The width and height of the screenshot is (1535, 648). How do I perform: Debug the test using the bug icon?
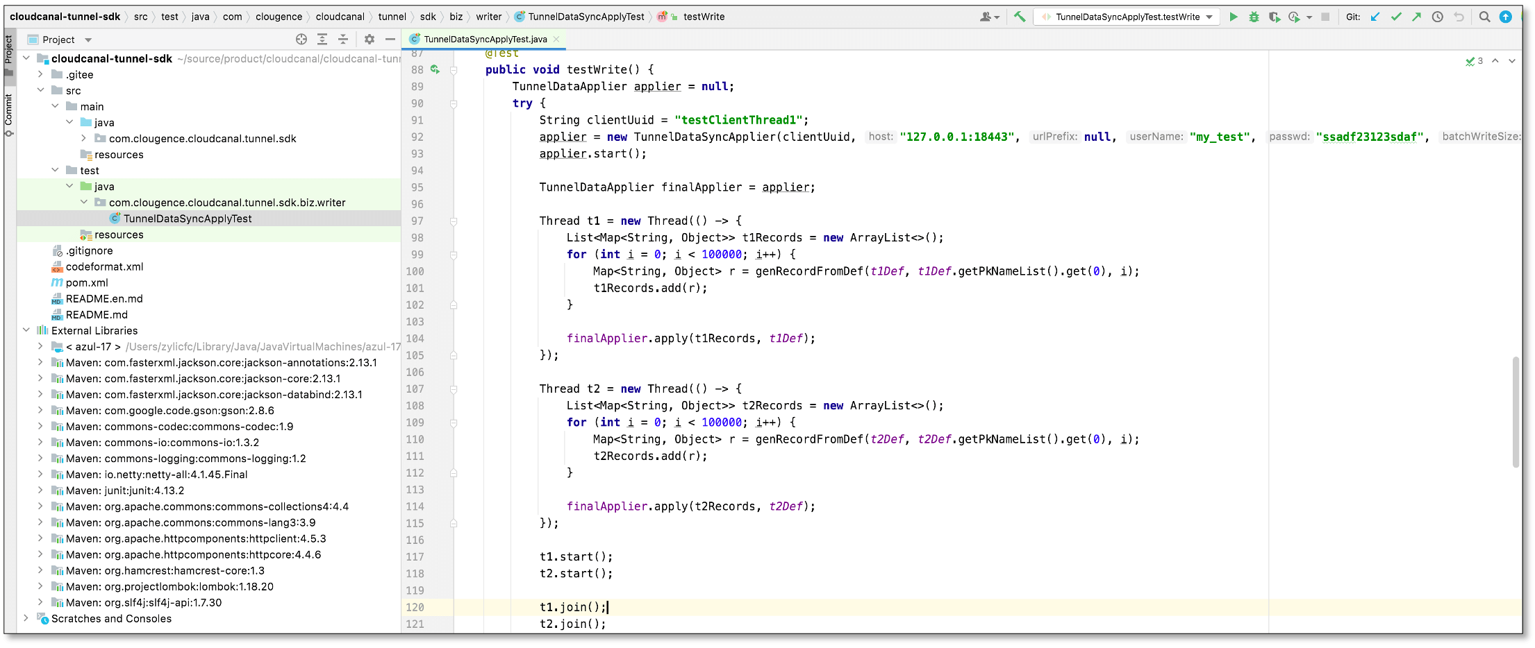[1254, 17]
